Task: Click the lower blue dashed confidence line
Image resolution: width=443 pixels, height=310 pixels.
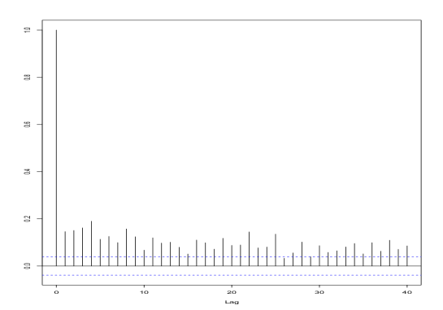Action: click(232, 275)
